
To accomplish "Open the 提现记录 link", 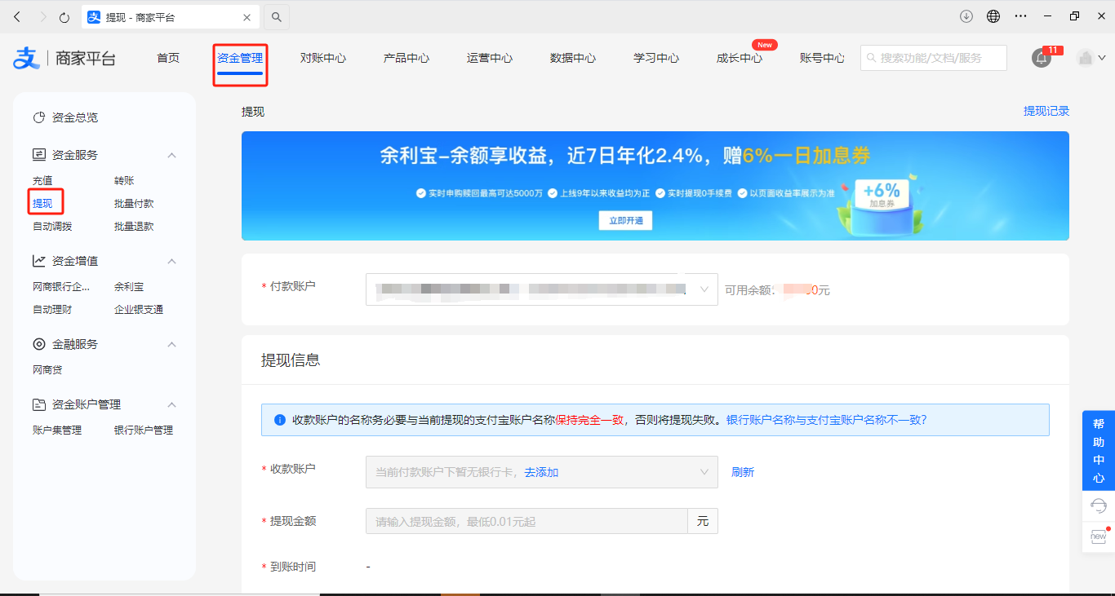I will (x=1046, y=111).
